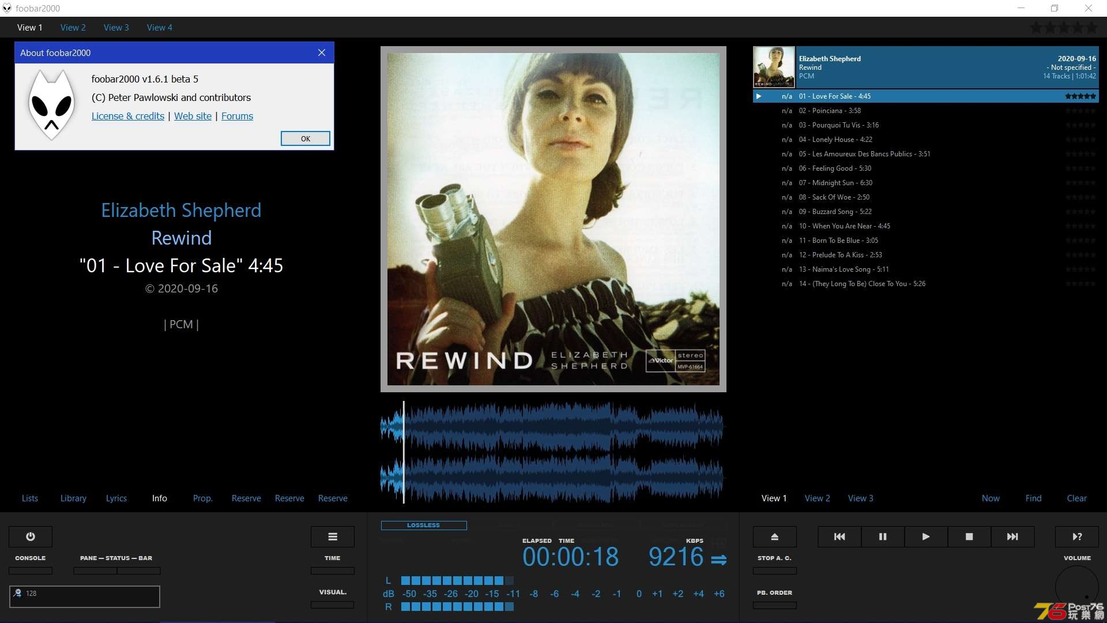Click the foobar2000 alien logo in About dialog
1107x623 pixels.
52,104
